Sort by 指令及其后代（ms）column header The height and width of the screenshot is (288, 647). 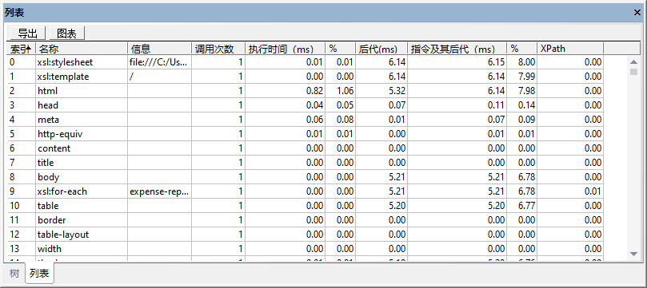point(457,49)
